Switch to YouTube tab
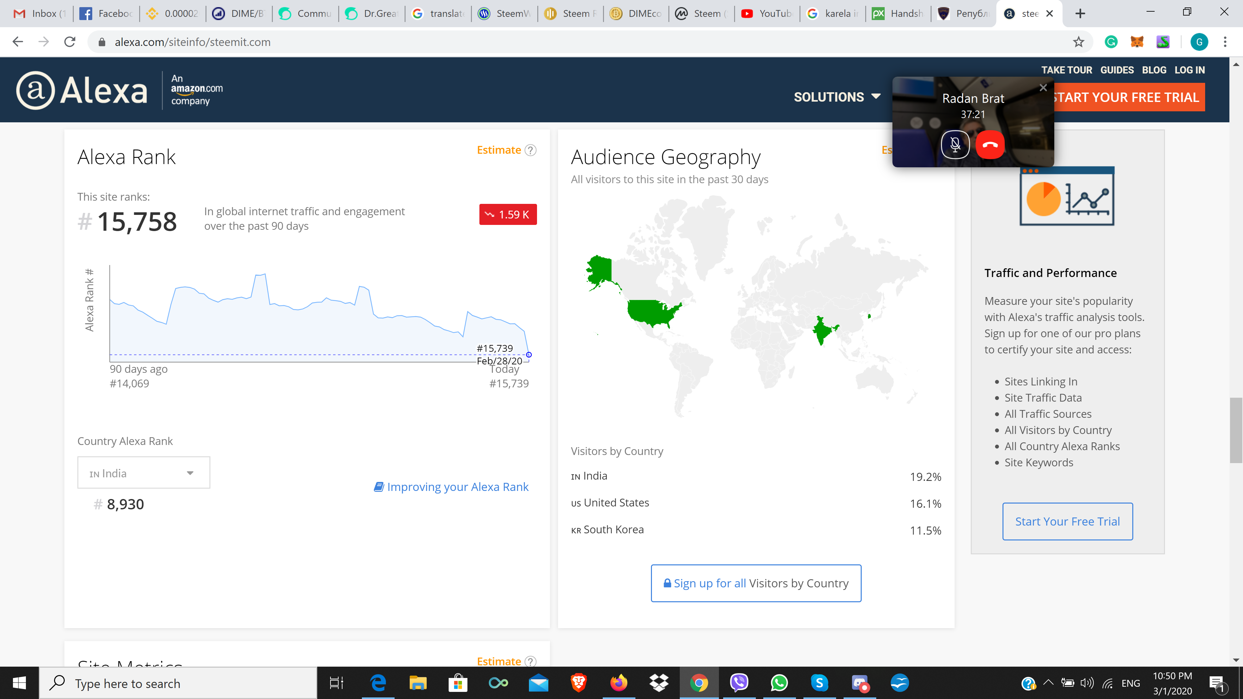 coord(767,14)
